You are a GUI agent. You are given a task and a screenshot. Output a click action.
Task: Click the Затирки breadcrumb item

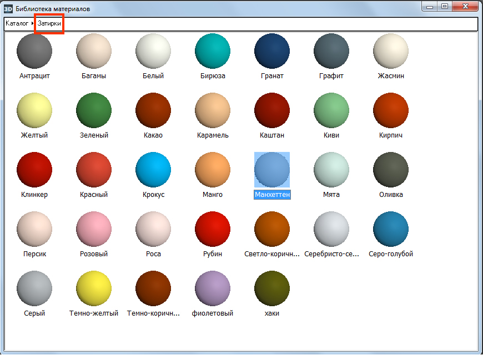tap(49, 23)
